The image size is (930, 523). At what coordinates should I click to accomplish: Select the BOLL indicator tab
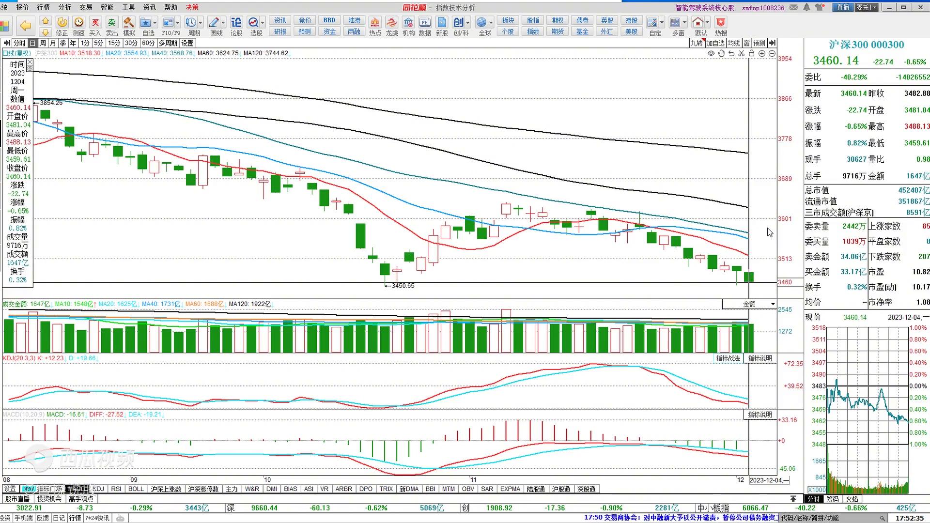pyautogui.click(x=136, y=489)
